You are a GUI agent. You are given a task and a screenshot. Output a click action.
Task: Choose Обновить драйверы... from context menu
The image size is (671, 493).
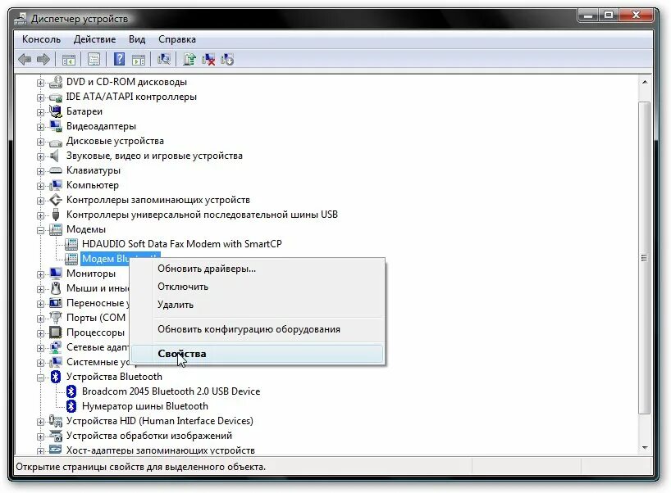coord(257,269)
